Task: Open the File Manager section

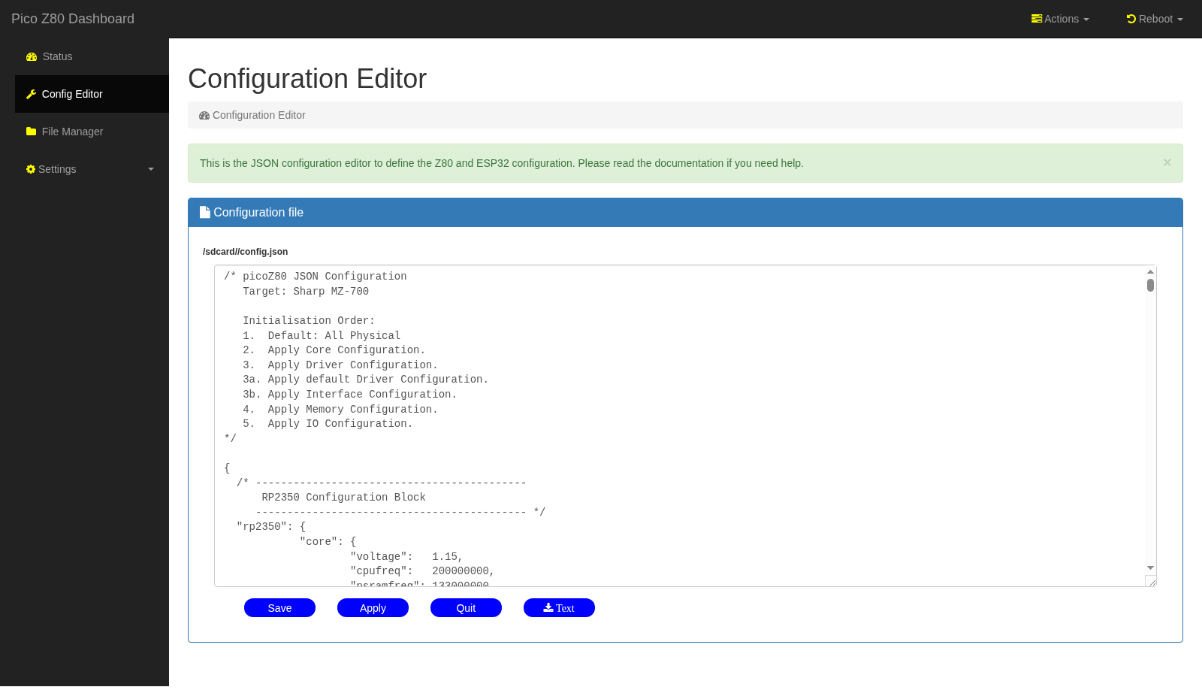Action: [73, 132]
